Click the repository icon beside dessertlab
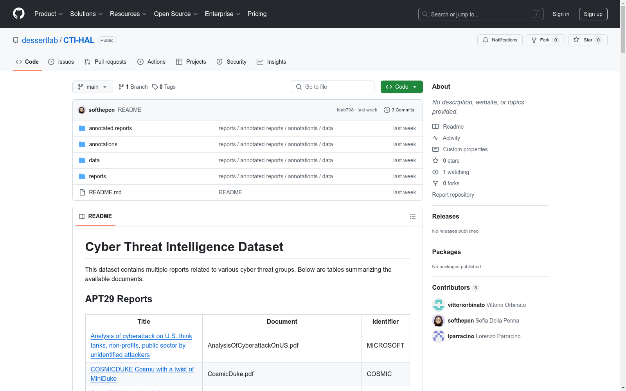 pos(16,40)
